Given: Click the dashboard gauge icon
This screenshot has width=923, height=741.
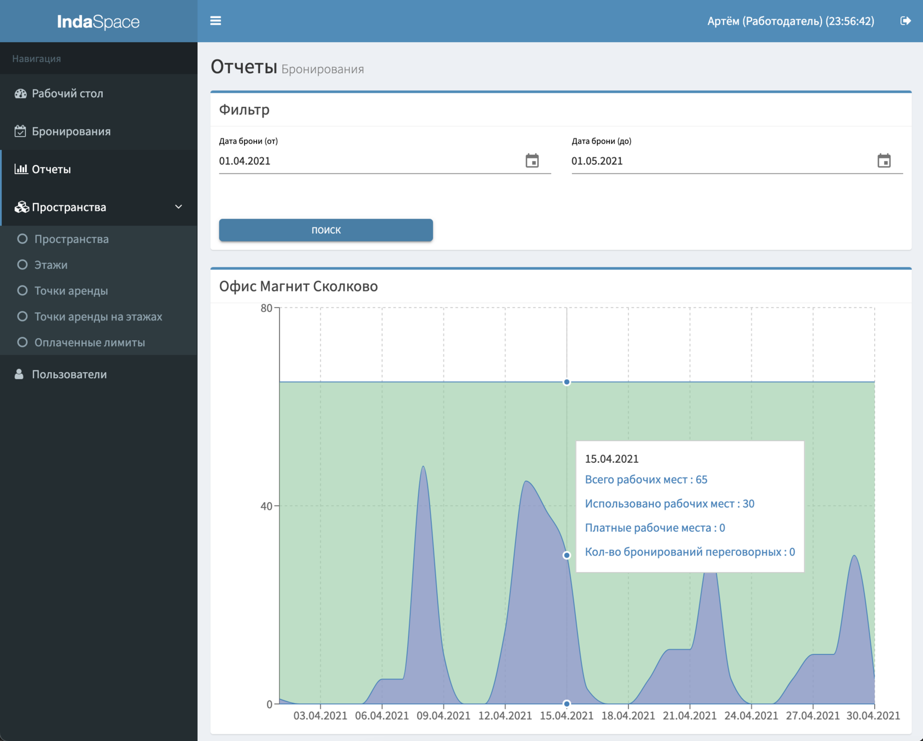Looking at the screenshot, I should (20, 93).
